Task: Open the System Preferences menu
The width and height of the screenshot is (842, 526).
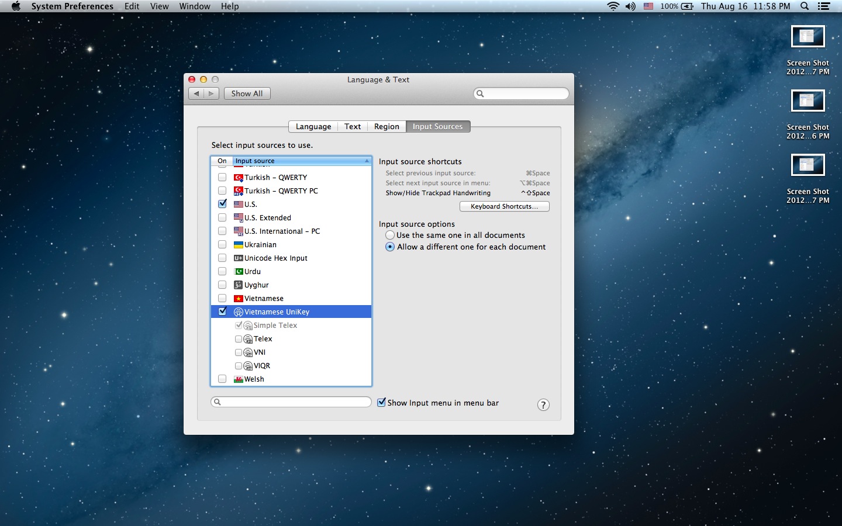Action: [x=73, y=6]
